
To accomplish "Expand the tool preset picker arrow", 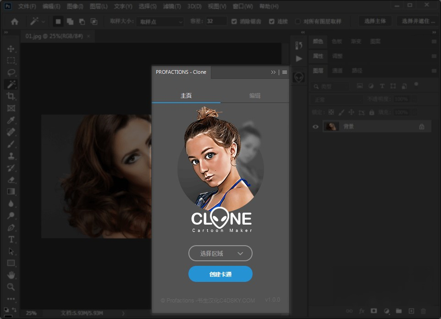I will point(43,22).
